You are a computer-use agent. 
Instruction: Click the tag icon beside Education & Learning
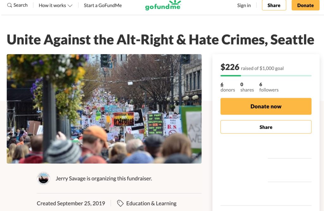pos(120,203)
